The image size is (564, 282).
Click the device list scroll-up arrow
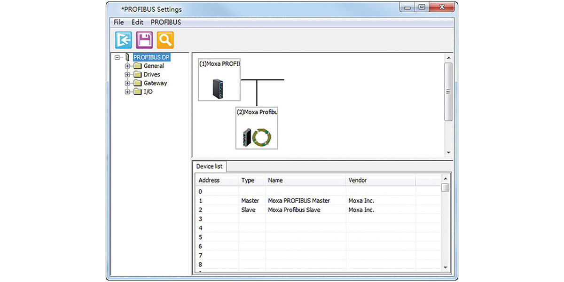446,179
